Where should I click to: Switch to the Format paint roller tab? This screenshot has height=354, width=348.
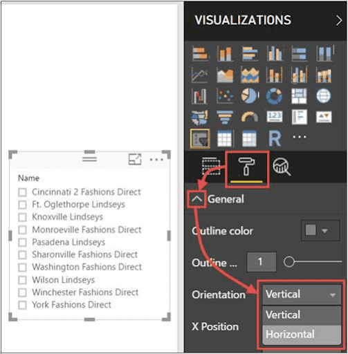pos(246,167)
